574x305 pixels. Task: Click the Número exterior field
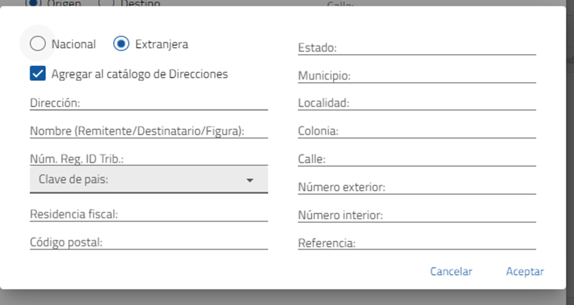click(x=417, y=187)
